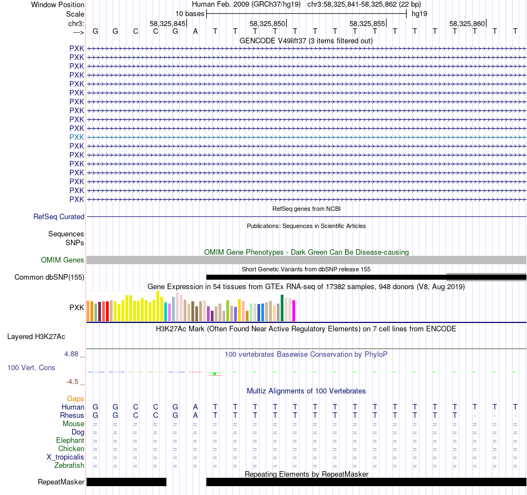Open Short Genetic Variants from dbSNP release 155 title
527x495 pixels.
[306, 269]
